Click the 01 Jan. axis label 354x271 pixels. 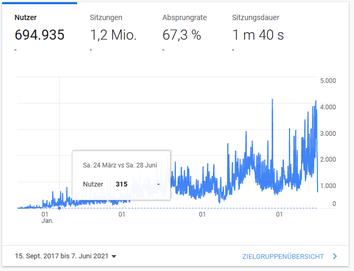point(48,218)
